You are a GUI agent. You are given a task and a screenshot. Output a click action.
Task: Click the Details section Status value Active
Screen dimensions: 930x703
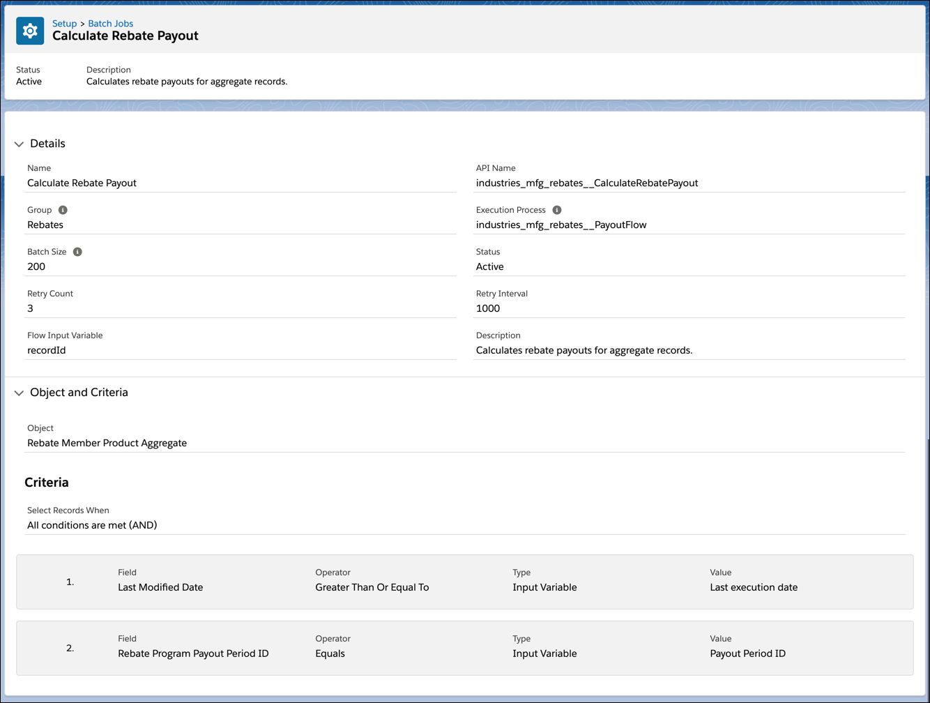click(x=490, y=266)
